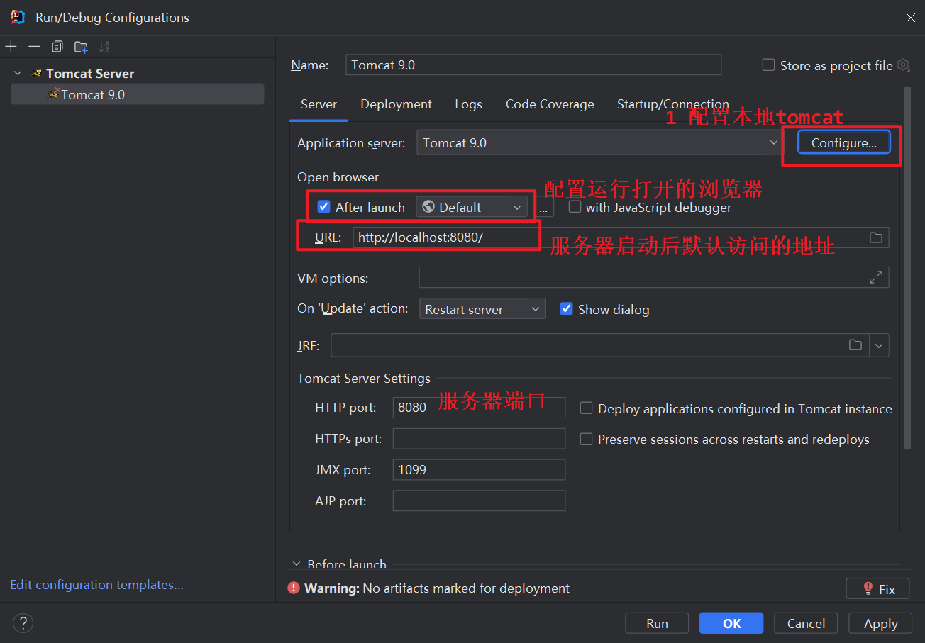Remove configuration with minus icon
925x643 pixels.
click(34, 47)
